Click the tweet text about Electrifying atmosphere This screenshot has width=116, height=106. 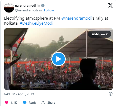click(56, 21)
